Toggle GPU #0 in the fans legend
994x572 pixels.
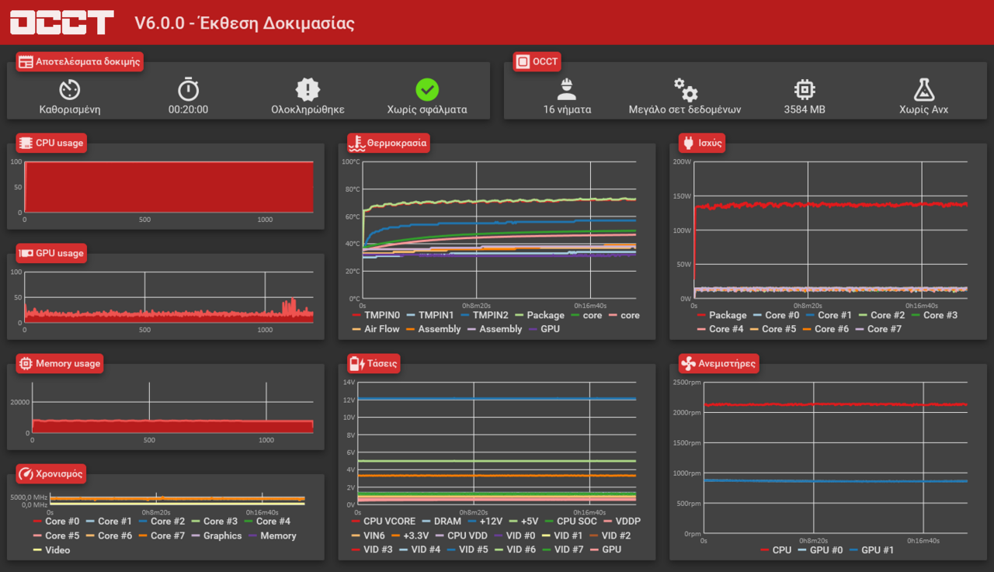pos(821,549)
